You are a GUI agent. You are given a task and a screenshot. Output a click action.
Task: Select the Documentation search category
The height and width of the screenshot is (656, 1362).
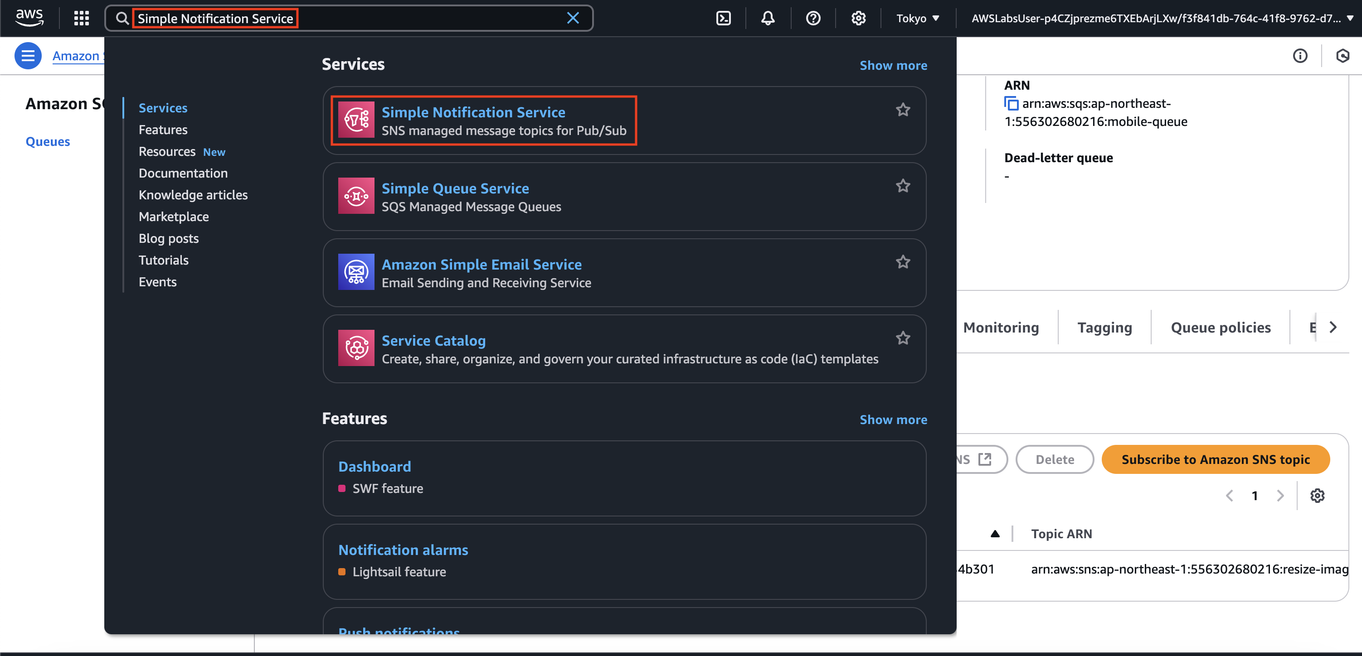pyautogui.click(x=183, y=173)
